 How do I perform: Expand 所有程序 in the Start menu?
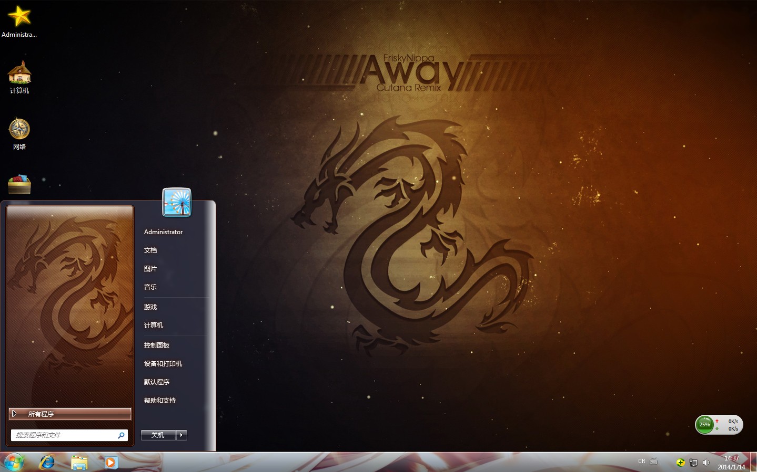pos(70,414)
